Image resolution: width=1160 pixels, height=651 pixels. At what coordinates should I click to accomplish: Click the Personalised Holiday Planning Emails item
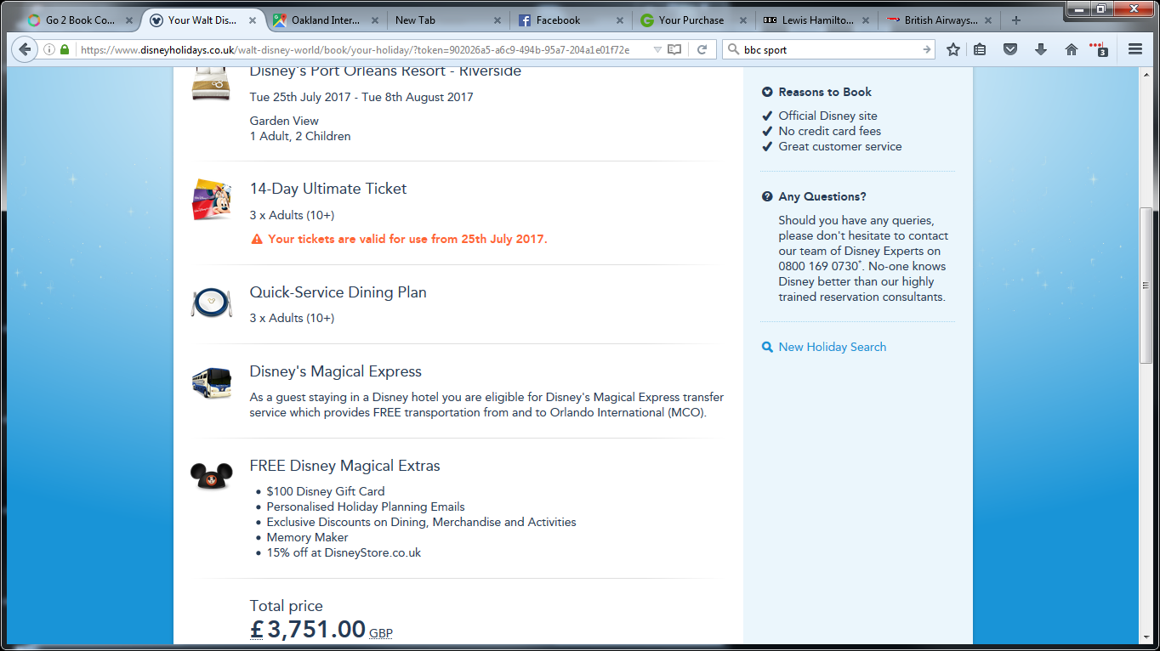366,507
